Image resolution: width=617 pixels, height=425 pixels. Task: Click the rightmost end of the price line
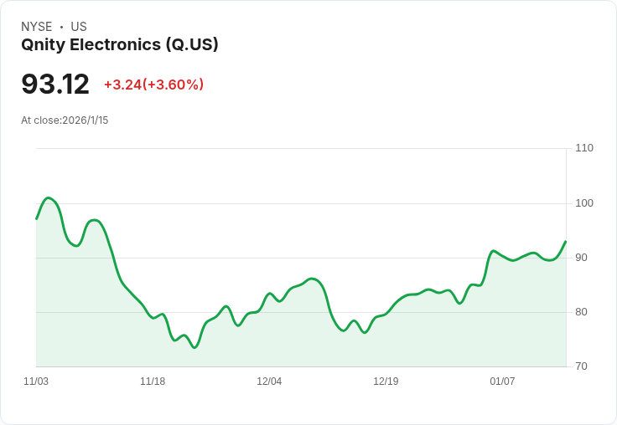pyautogui.click(x=566, y=242)
